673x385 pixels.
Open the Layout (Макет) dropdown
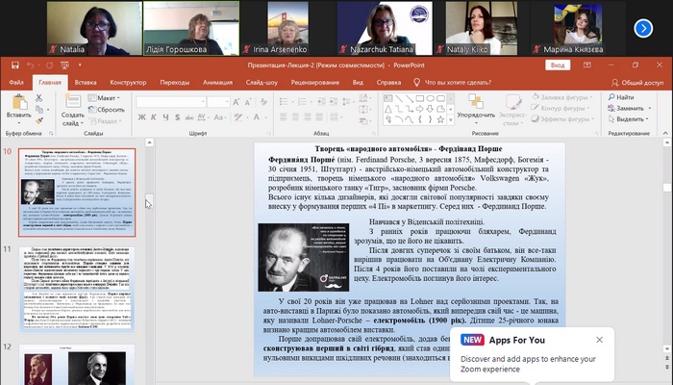pos(106,97)
